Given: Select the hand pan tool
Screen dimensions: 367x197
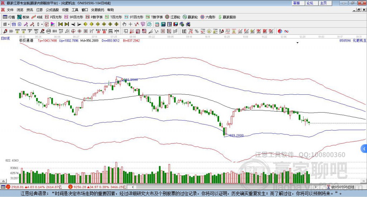Looking at the screenshot, I should tap(124, 24).
